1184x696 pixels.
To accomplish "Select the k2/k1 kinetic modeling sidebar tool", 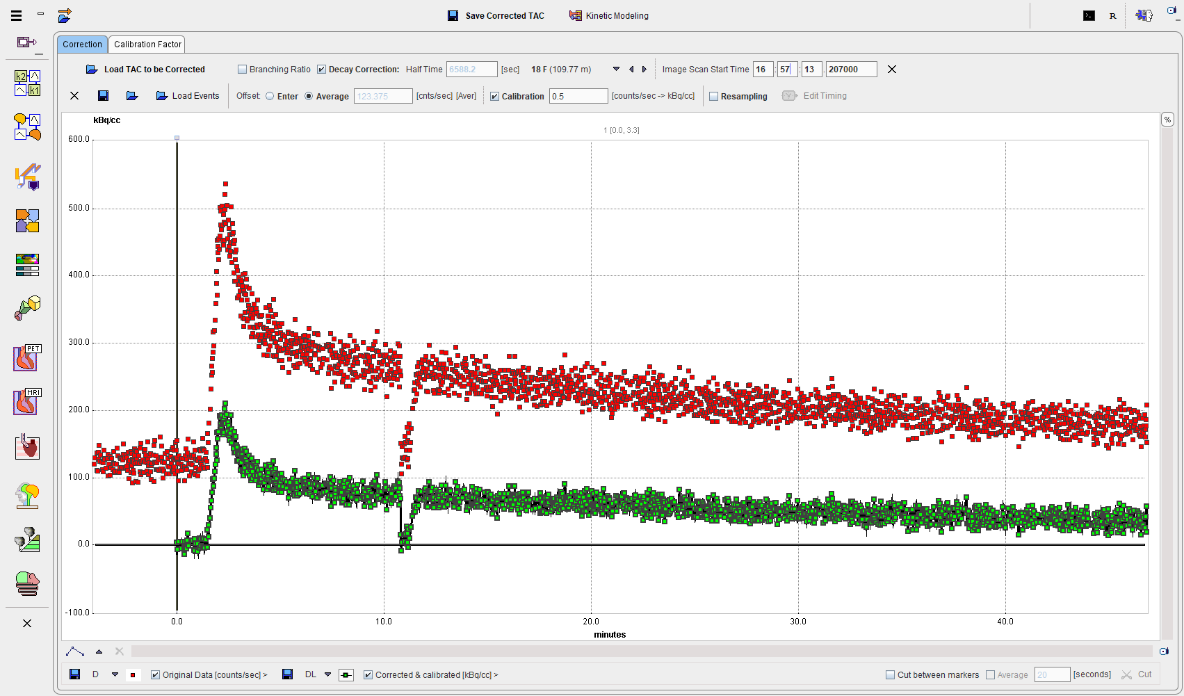I will [x=28, y=83].
